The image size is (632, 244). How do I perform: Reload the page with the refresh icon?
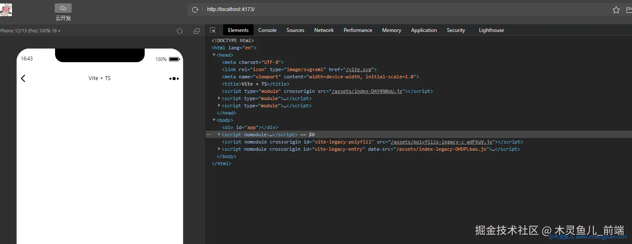point(195,9)
